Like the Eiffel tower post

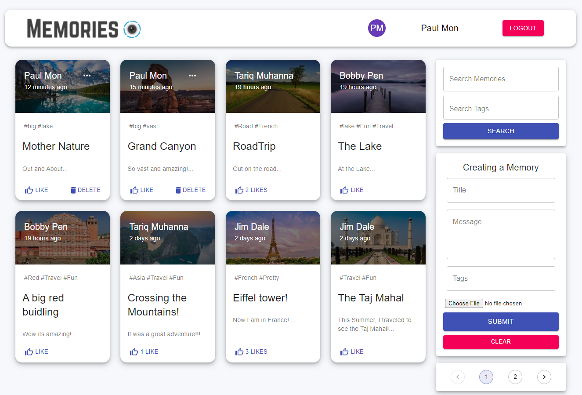point(251,351)
